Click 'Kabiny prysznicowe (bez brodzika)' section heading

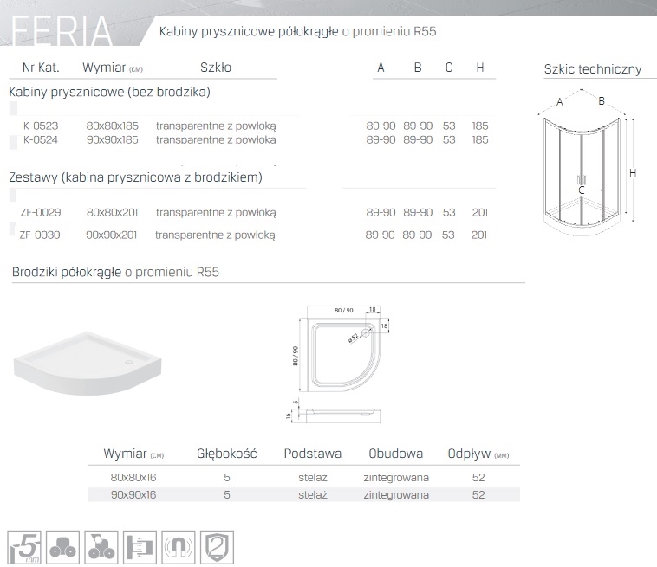110,92
